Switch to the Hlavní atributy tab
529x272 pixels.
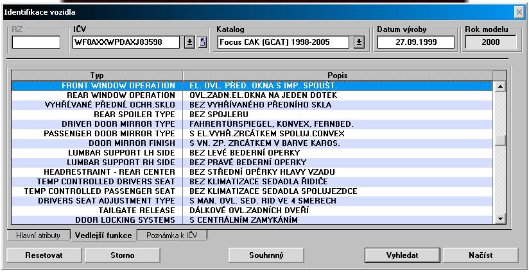point(38,236)
